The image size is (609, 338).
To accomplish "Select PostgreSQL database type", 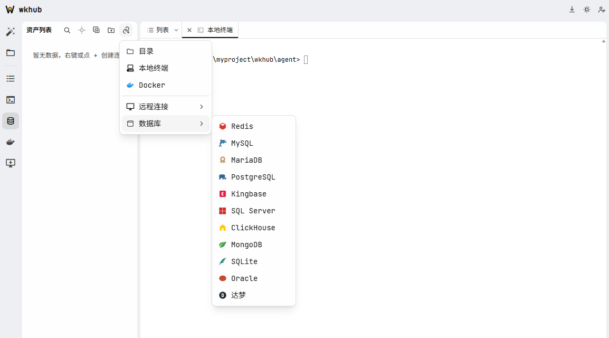I will (x=254, y=177).
